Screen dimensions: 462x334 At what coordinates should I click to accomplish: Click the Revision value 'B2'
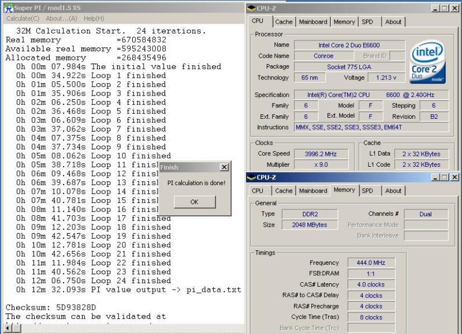click(434, 117)
